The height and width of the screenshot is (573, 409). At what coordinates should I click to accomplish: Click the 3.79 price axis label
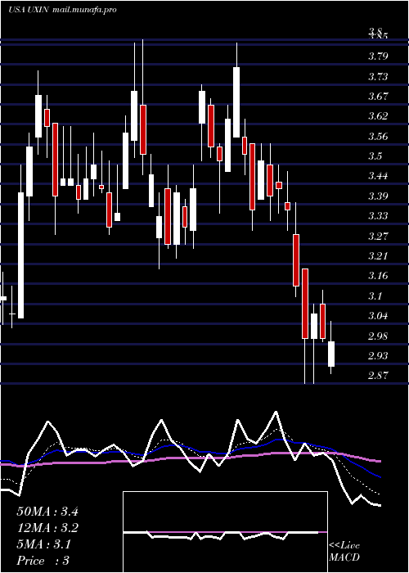pyautogui.click(x=378, y=56)
